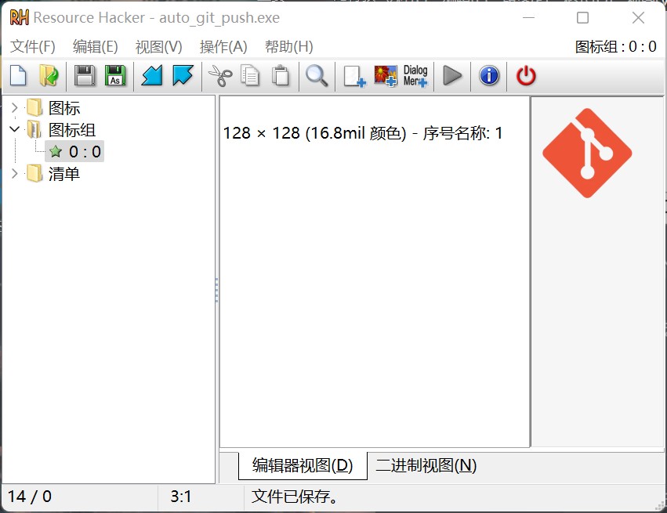Click the Add image resource icon
667x513 pixels.
tap(386, 76)
